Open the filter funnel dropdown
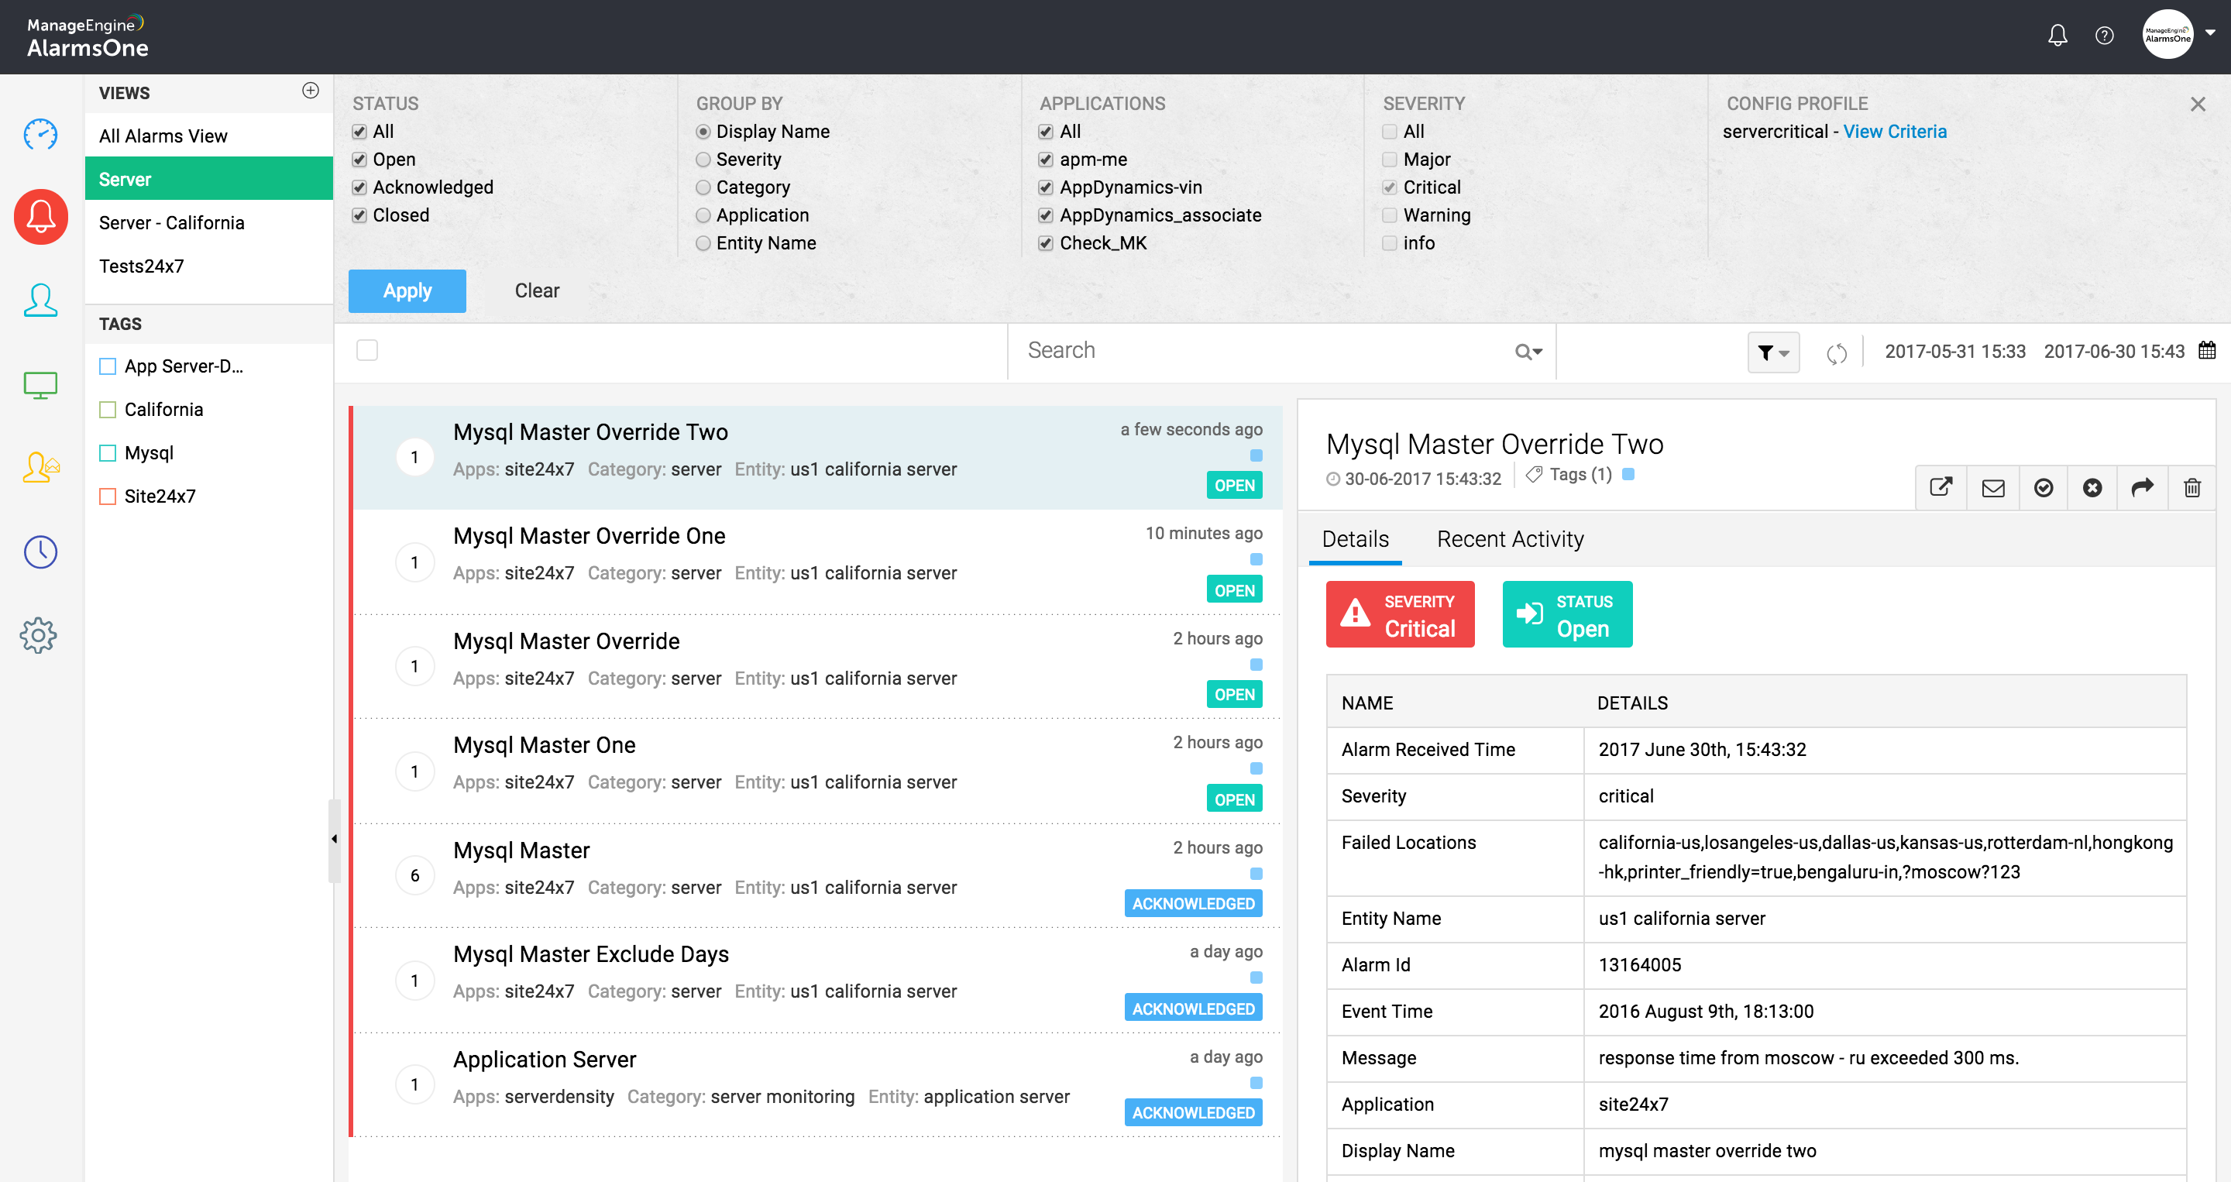This screenshot has height=1182, width=2231. tap(1773, 352)
